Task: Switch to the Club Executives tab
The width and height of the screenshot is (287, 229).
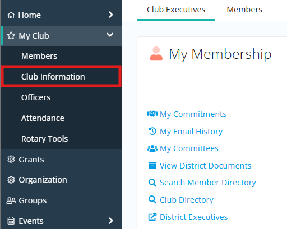Action: click(x=176, y=10)
